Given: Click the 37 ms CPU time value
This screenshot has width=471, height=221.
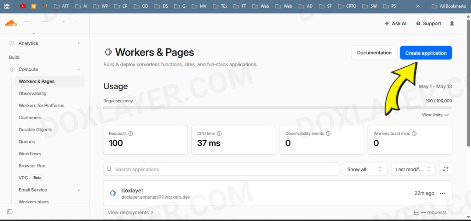Looking at the screenshot, I should tap(209, 143).
